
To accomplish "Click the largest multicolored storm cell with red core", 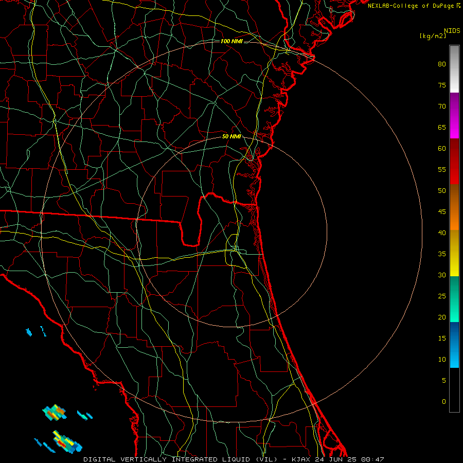I will tap(67, 442).
